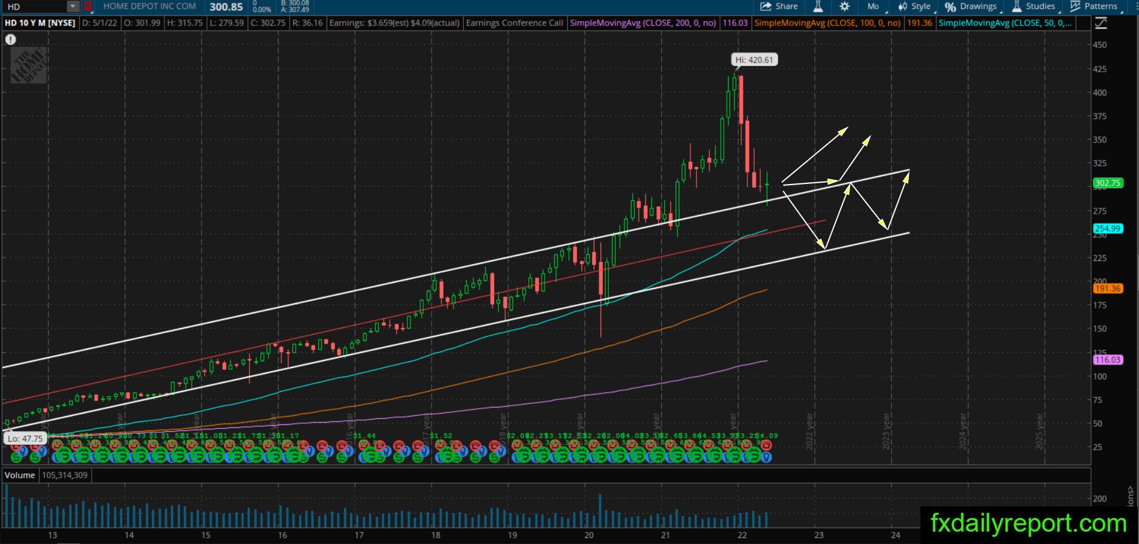Click the 191.36 value in the study header

(x=919, y=23)
